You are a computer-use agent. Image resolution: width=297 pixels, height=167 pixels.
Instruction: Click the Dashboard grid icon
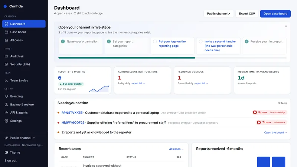click(x=6, y=24)
